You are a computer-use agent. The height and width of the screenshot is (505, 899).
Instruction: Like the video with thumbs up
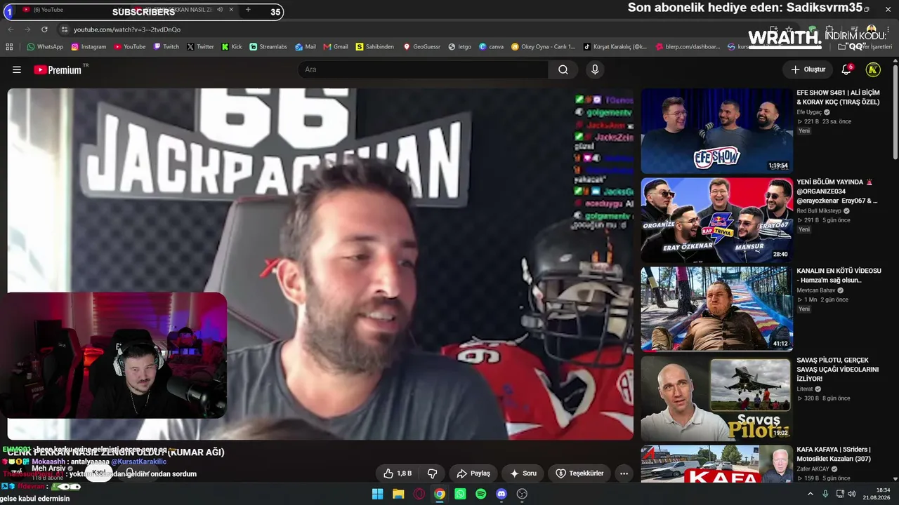pyautogui.click(x=398, y=473)
